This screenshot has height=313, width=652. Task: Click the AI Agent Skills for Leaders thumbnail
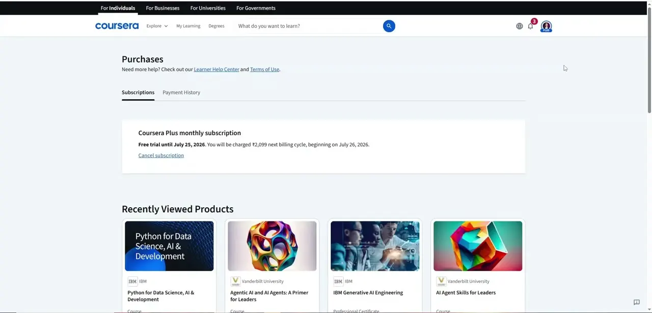[478, 246]
